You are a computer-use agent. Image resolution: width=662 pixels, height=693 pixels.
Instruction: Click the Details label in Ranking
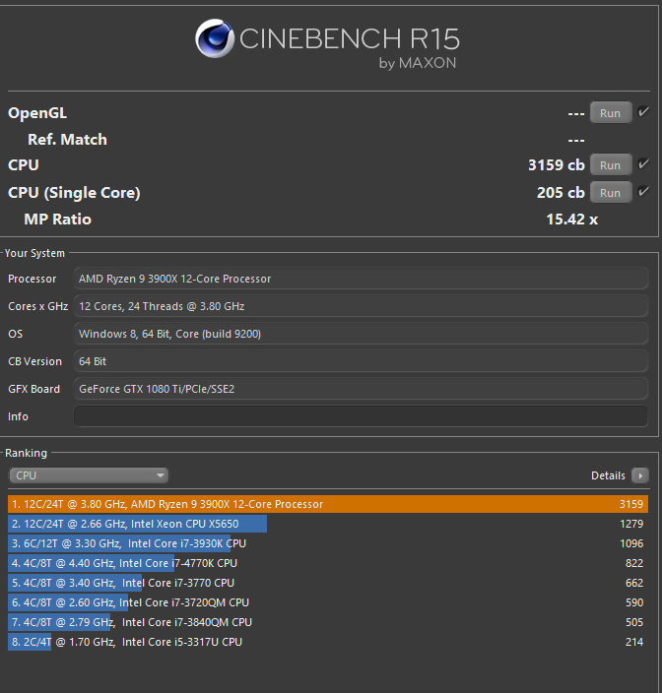point(608,475)
